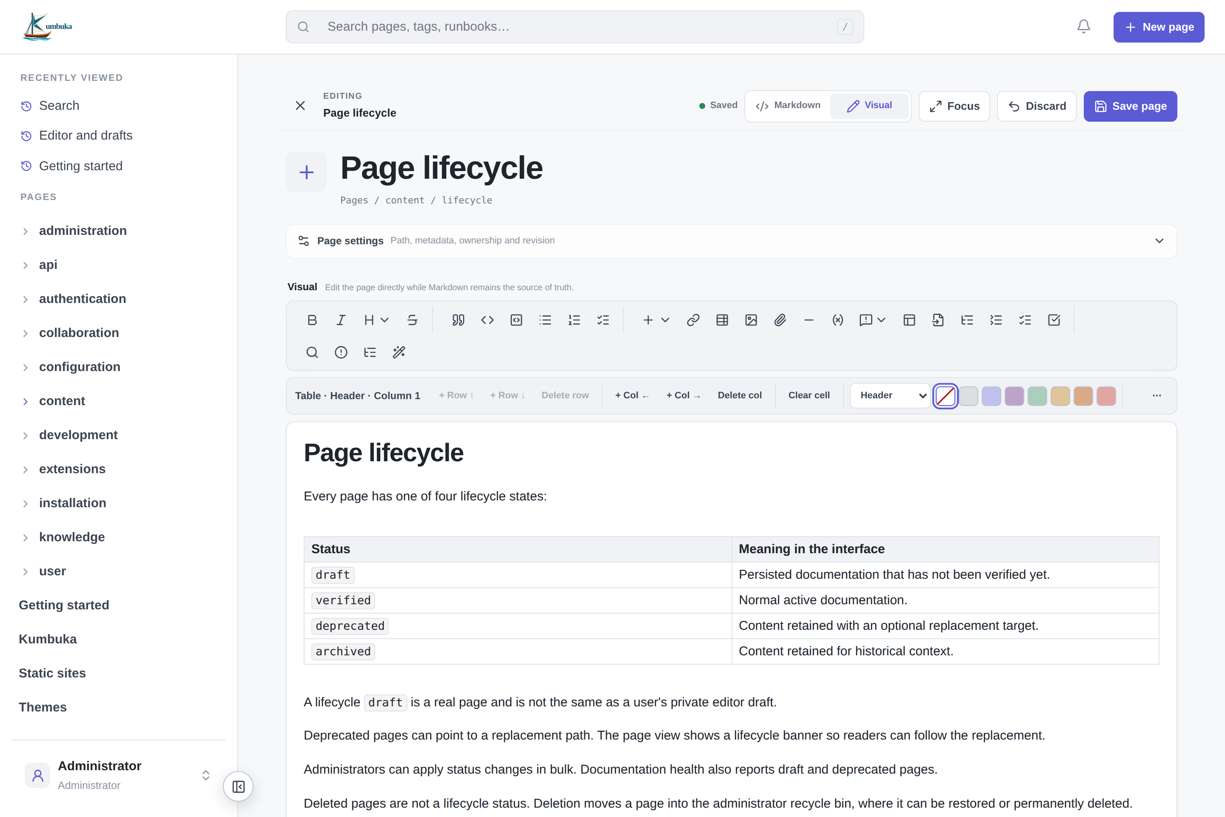Switch to Markdown editing mode
Viewport: 1225px width, 817px height.
788,106
